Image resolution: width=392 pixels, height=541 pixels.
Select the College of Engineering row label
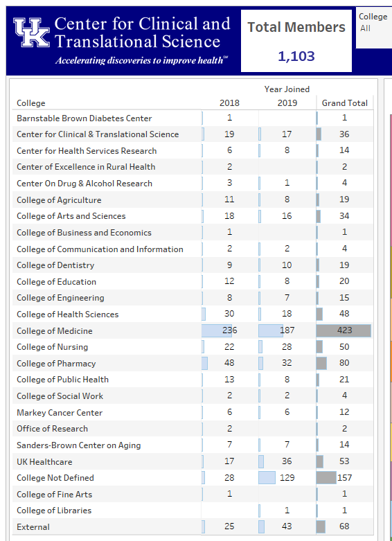pos(60,298)
